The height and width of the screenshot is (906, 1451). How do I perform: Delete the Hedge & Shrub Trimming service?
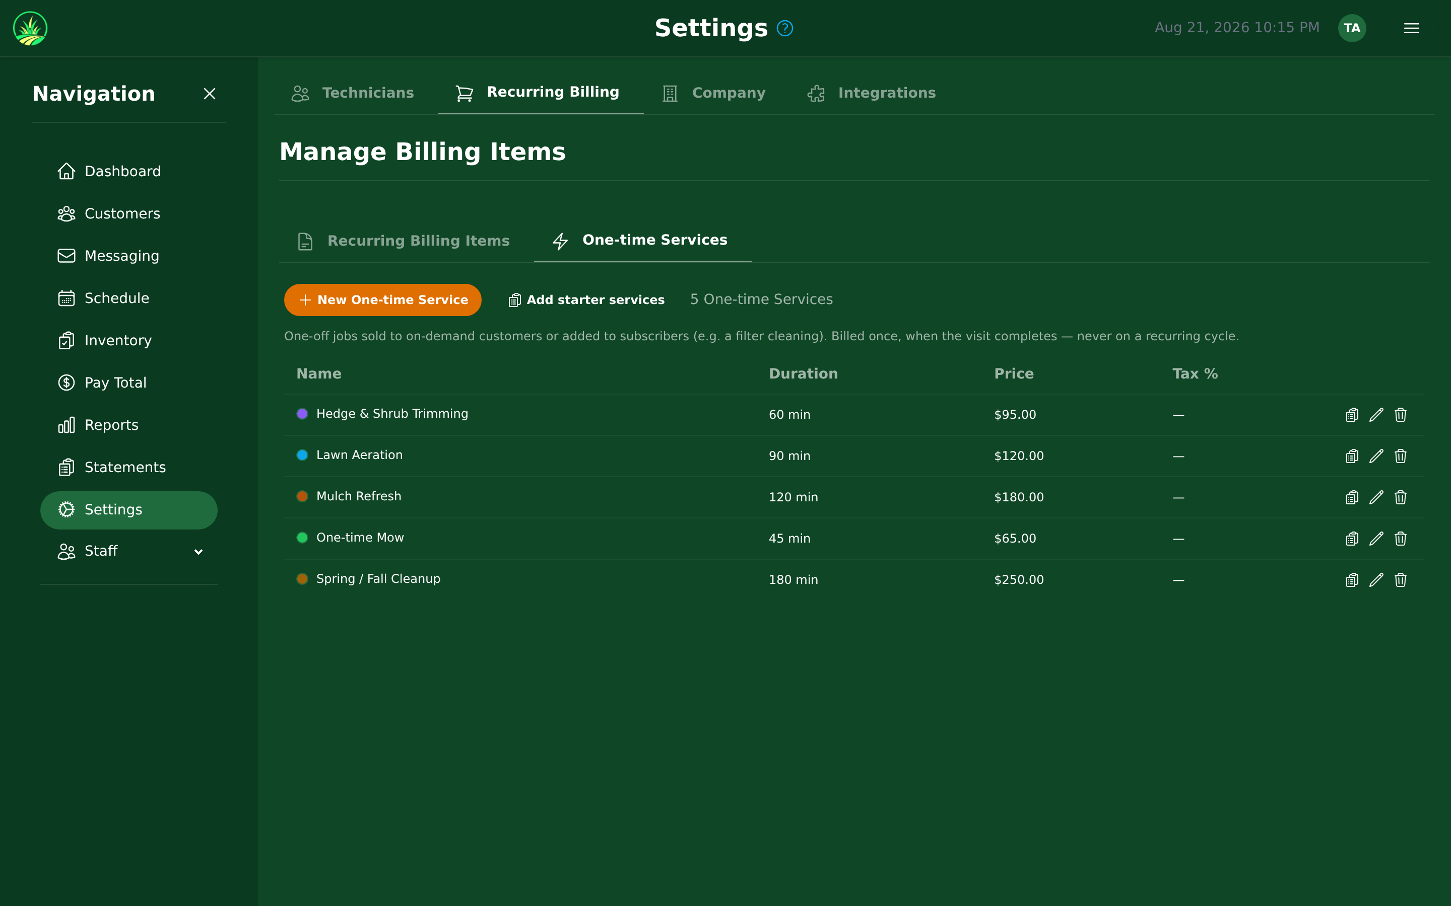click(1401, 415)
